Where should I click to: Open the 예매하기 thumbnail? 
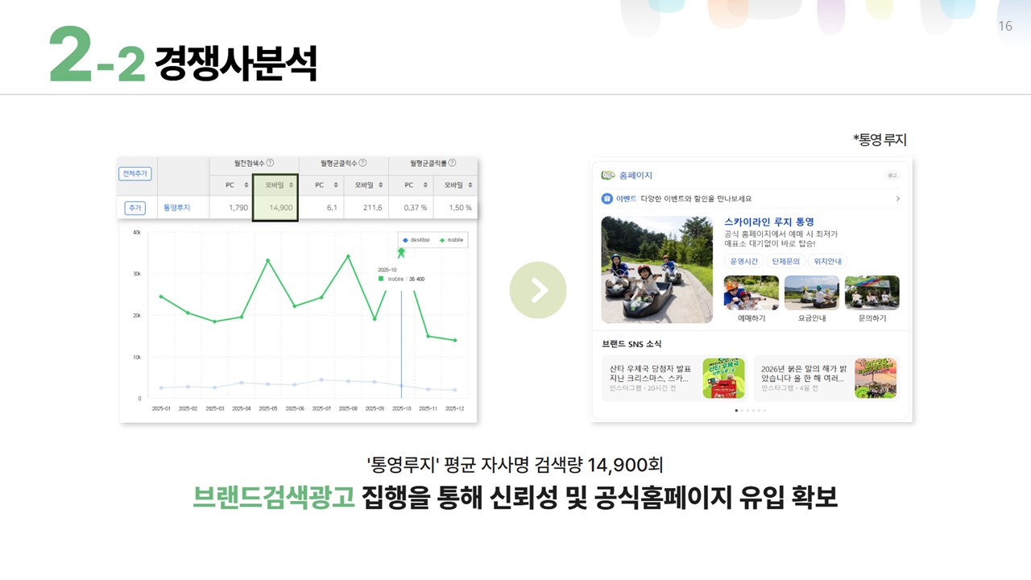pos(751,293)
